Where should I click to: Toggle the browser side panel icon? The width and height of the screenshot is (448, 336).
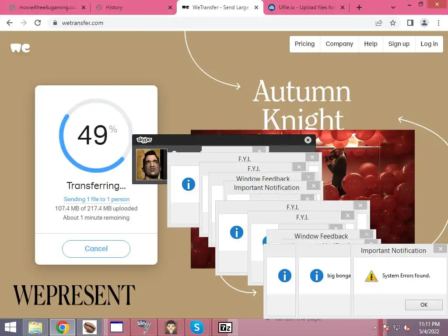coord(410,23)
